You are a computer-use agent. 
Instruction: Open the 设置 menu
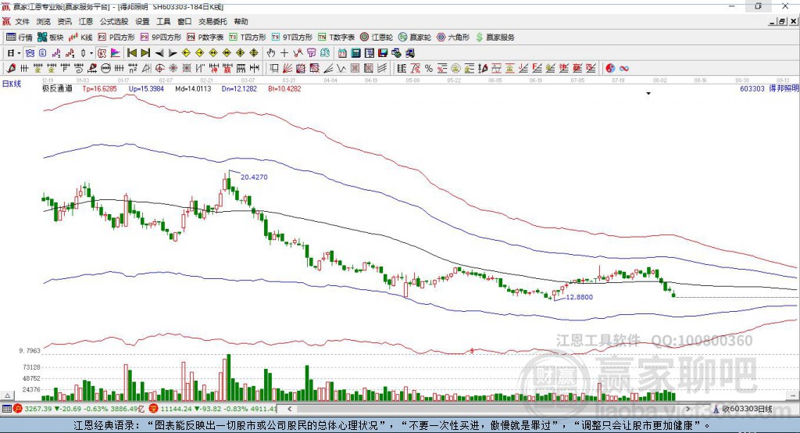point(142,21)
